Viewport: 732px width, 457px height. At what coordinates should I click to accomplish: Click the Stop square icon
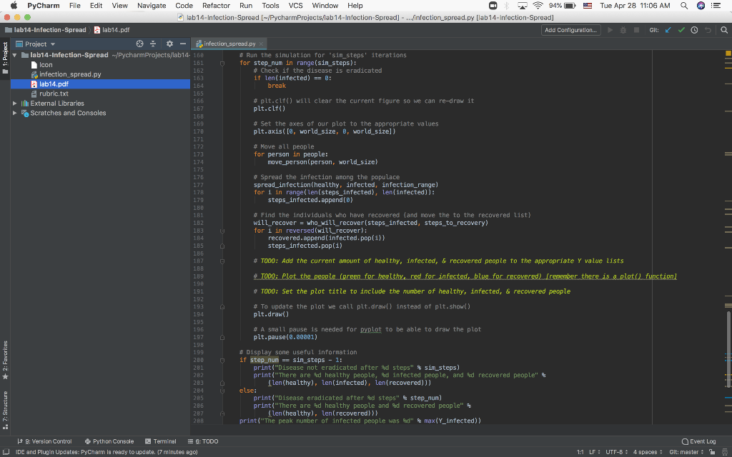[635, 30]
